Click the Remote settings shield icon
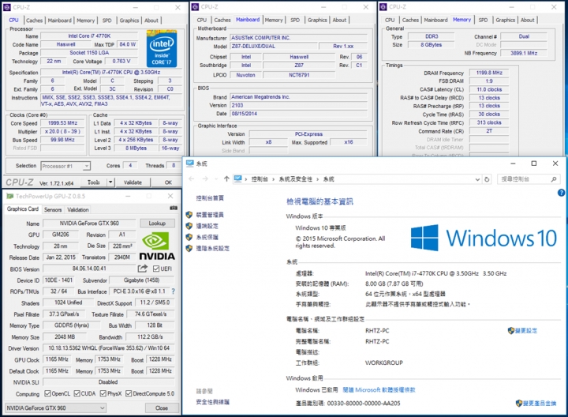The width and height of the screenshot is (568, 417). (189, 226)
